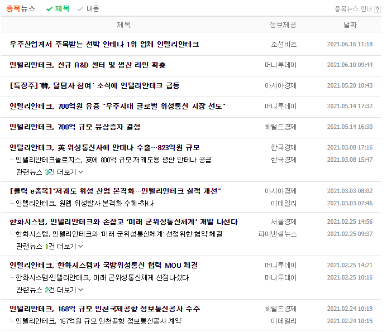Click date 2021.02.25 14:21
This screenshot has width=387, height=332.
point(350,265)
